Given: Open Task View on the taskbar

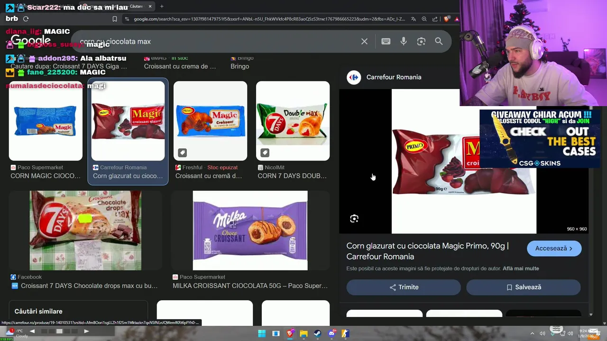Looking at the screenshot, I should pyautogui.click(x=276, y=333).
